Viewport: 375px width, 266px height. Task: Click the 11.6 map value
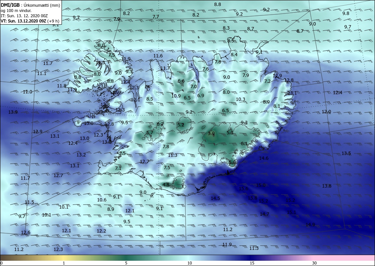point(158,56)
